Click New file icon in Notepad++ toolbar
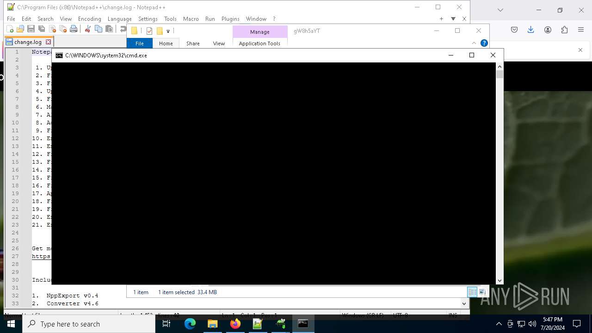This screenshot has height=333, width=592. (10, 29)
